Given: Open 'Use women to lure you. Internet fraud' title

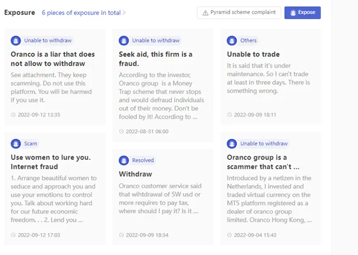Looking at the screenshot, I should click(x=50, y=162).
